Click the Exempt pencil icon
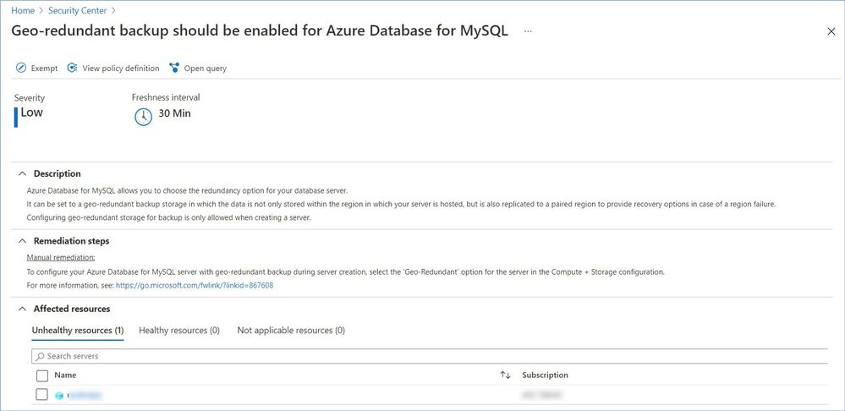Screen dimensions: 845x411 21,68
